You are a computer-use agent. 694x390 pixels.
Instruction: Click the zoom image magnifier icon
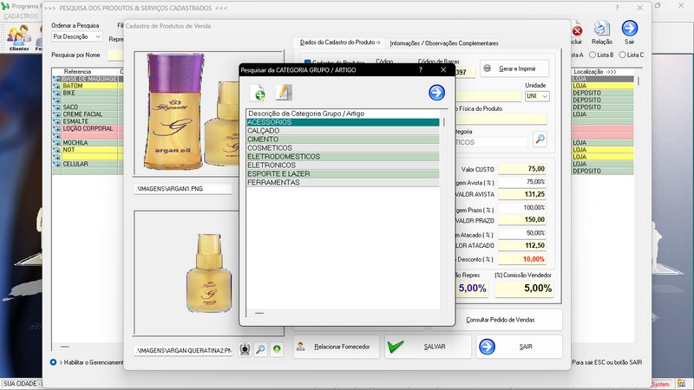point(261,349)
